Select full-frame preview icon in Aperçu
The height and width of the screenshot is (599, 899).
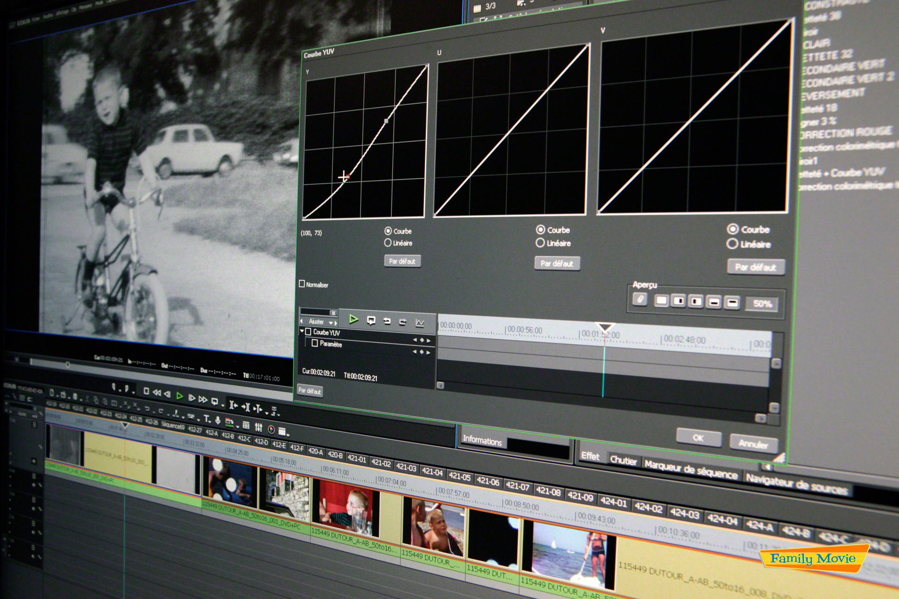coord(662,300)
